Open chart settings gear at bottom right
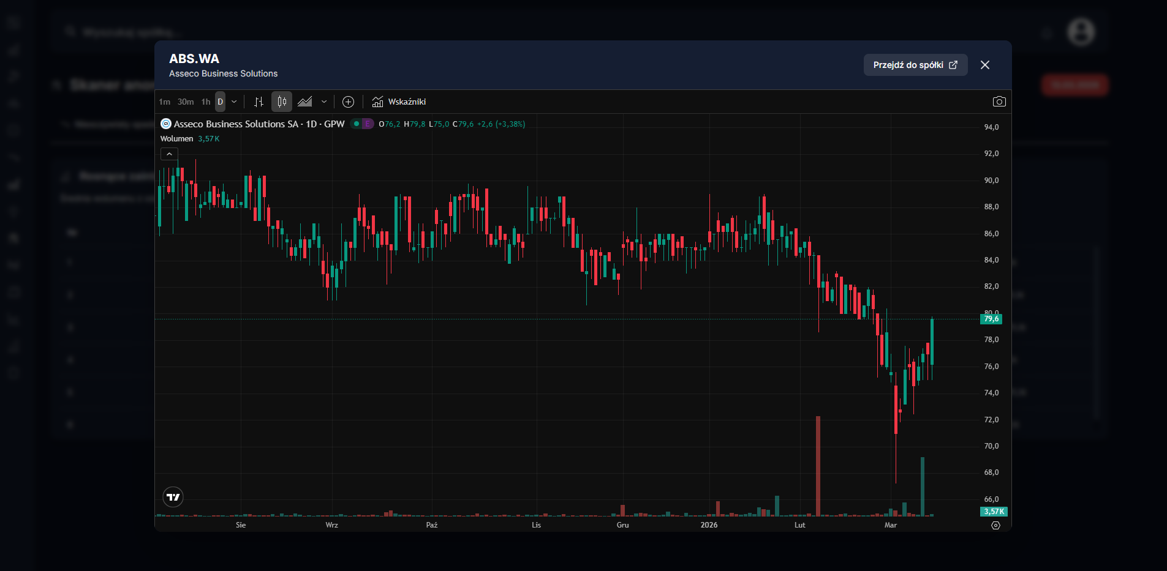The height and width of the screenshot is (571, 1167). point(995,525)
